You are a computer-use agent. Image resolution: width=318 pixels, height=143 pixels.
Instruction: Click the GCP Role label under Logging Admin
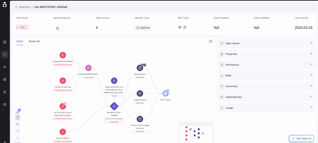pyautogui.click(x=140, y=103)
